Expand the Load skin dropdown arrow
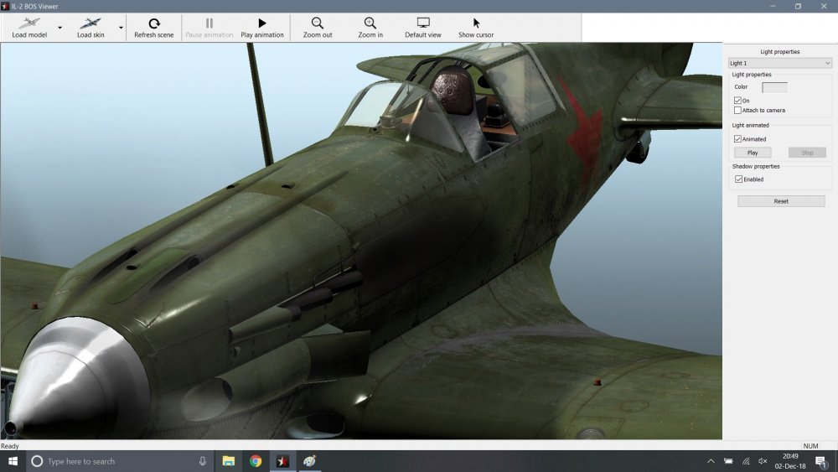This screenshot has height=472, width=838. click(121, 27)
